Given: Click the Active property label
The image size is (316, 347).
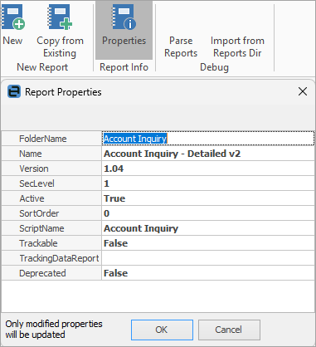Looking at the screenshot, I should click(32, 198).
